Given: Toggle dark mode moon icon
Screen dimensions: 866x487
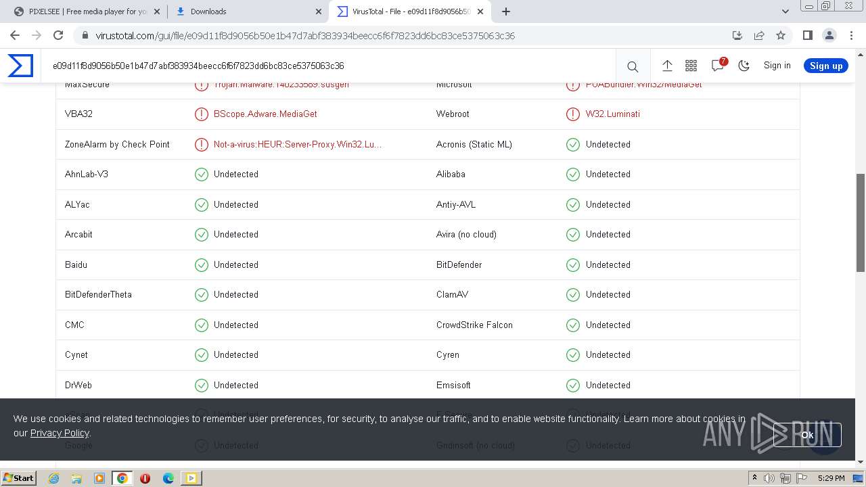Looking at the screenshot, I should 744,66.
